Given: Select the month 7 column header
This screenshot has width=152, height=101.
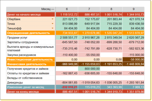Looking at the screenshot, I should click(89, 9).
